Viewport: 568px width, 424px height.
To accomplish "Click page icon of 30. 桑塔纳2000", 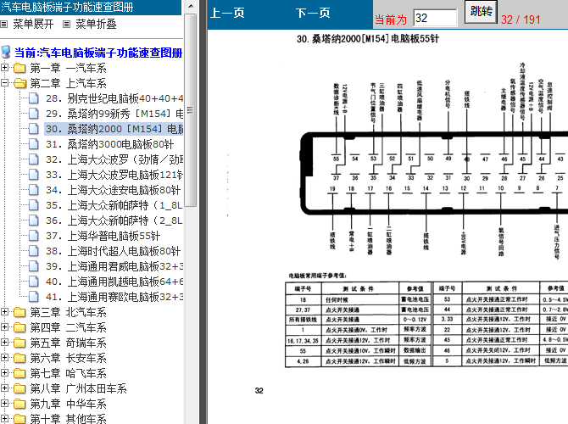I will [34, 129].
